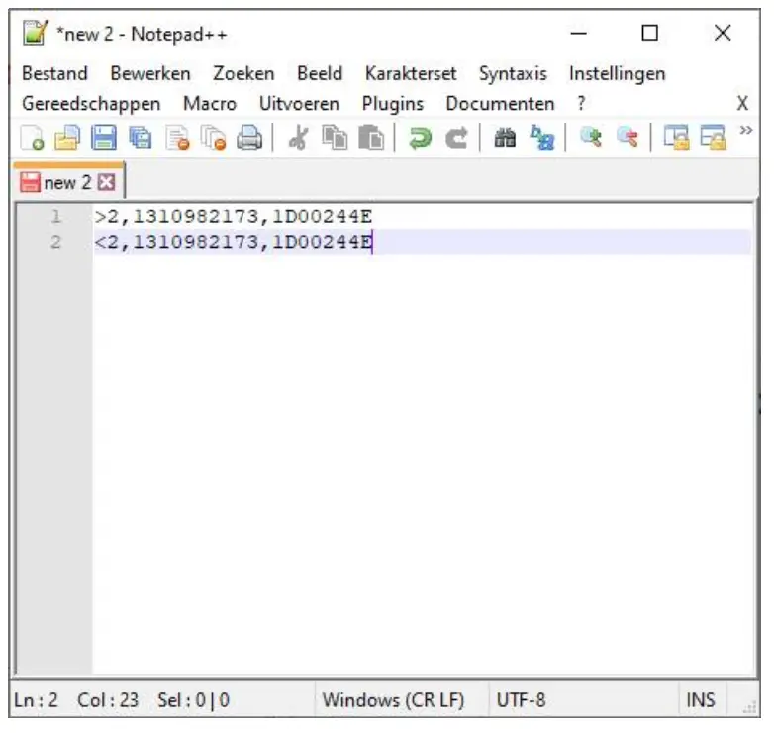Save all files toolbar icon
This screenshot has height=733, width=774.
click(141, 138)
